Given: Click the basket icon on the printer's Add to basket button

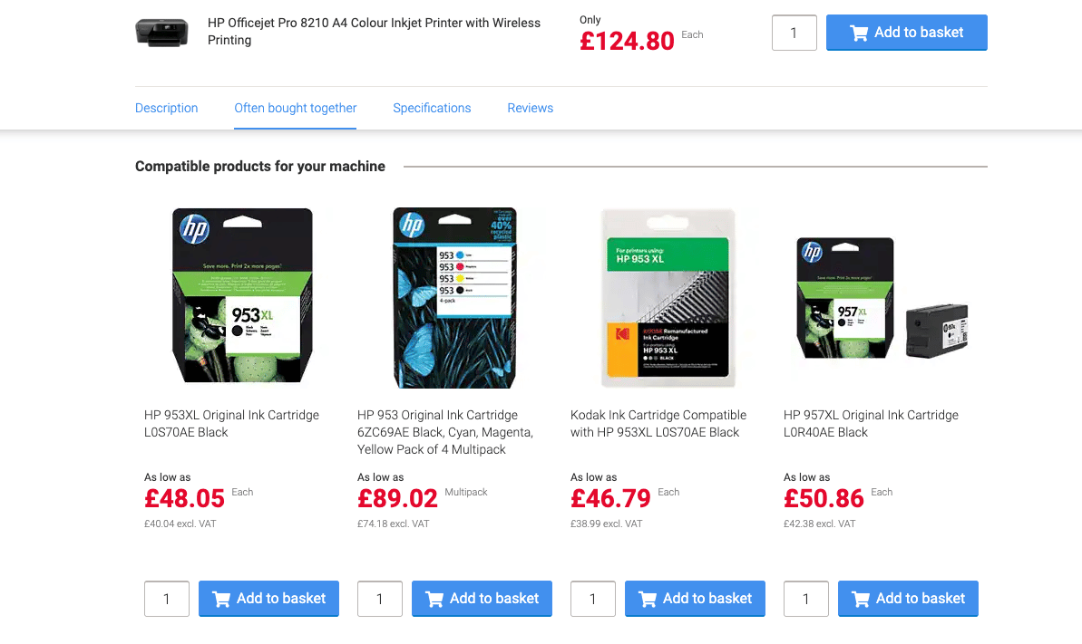Looking at the screenshot, I should (858, 33).
